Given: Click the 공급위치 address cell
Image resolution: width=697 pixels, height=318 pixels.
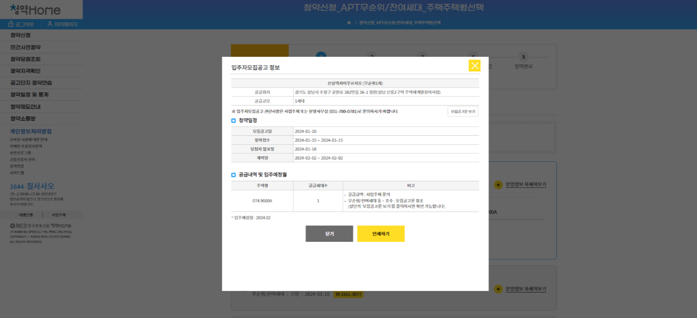Looking at the screenshot, I should (386, 92).
